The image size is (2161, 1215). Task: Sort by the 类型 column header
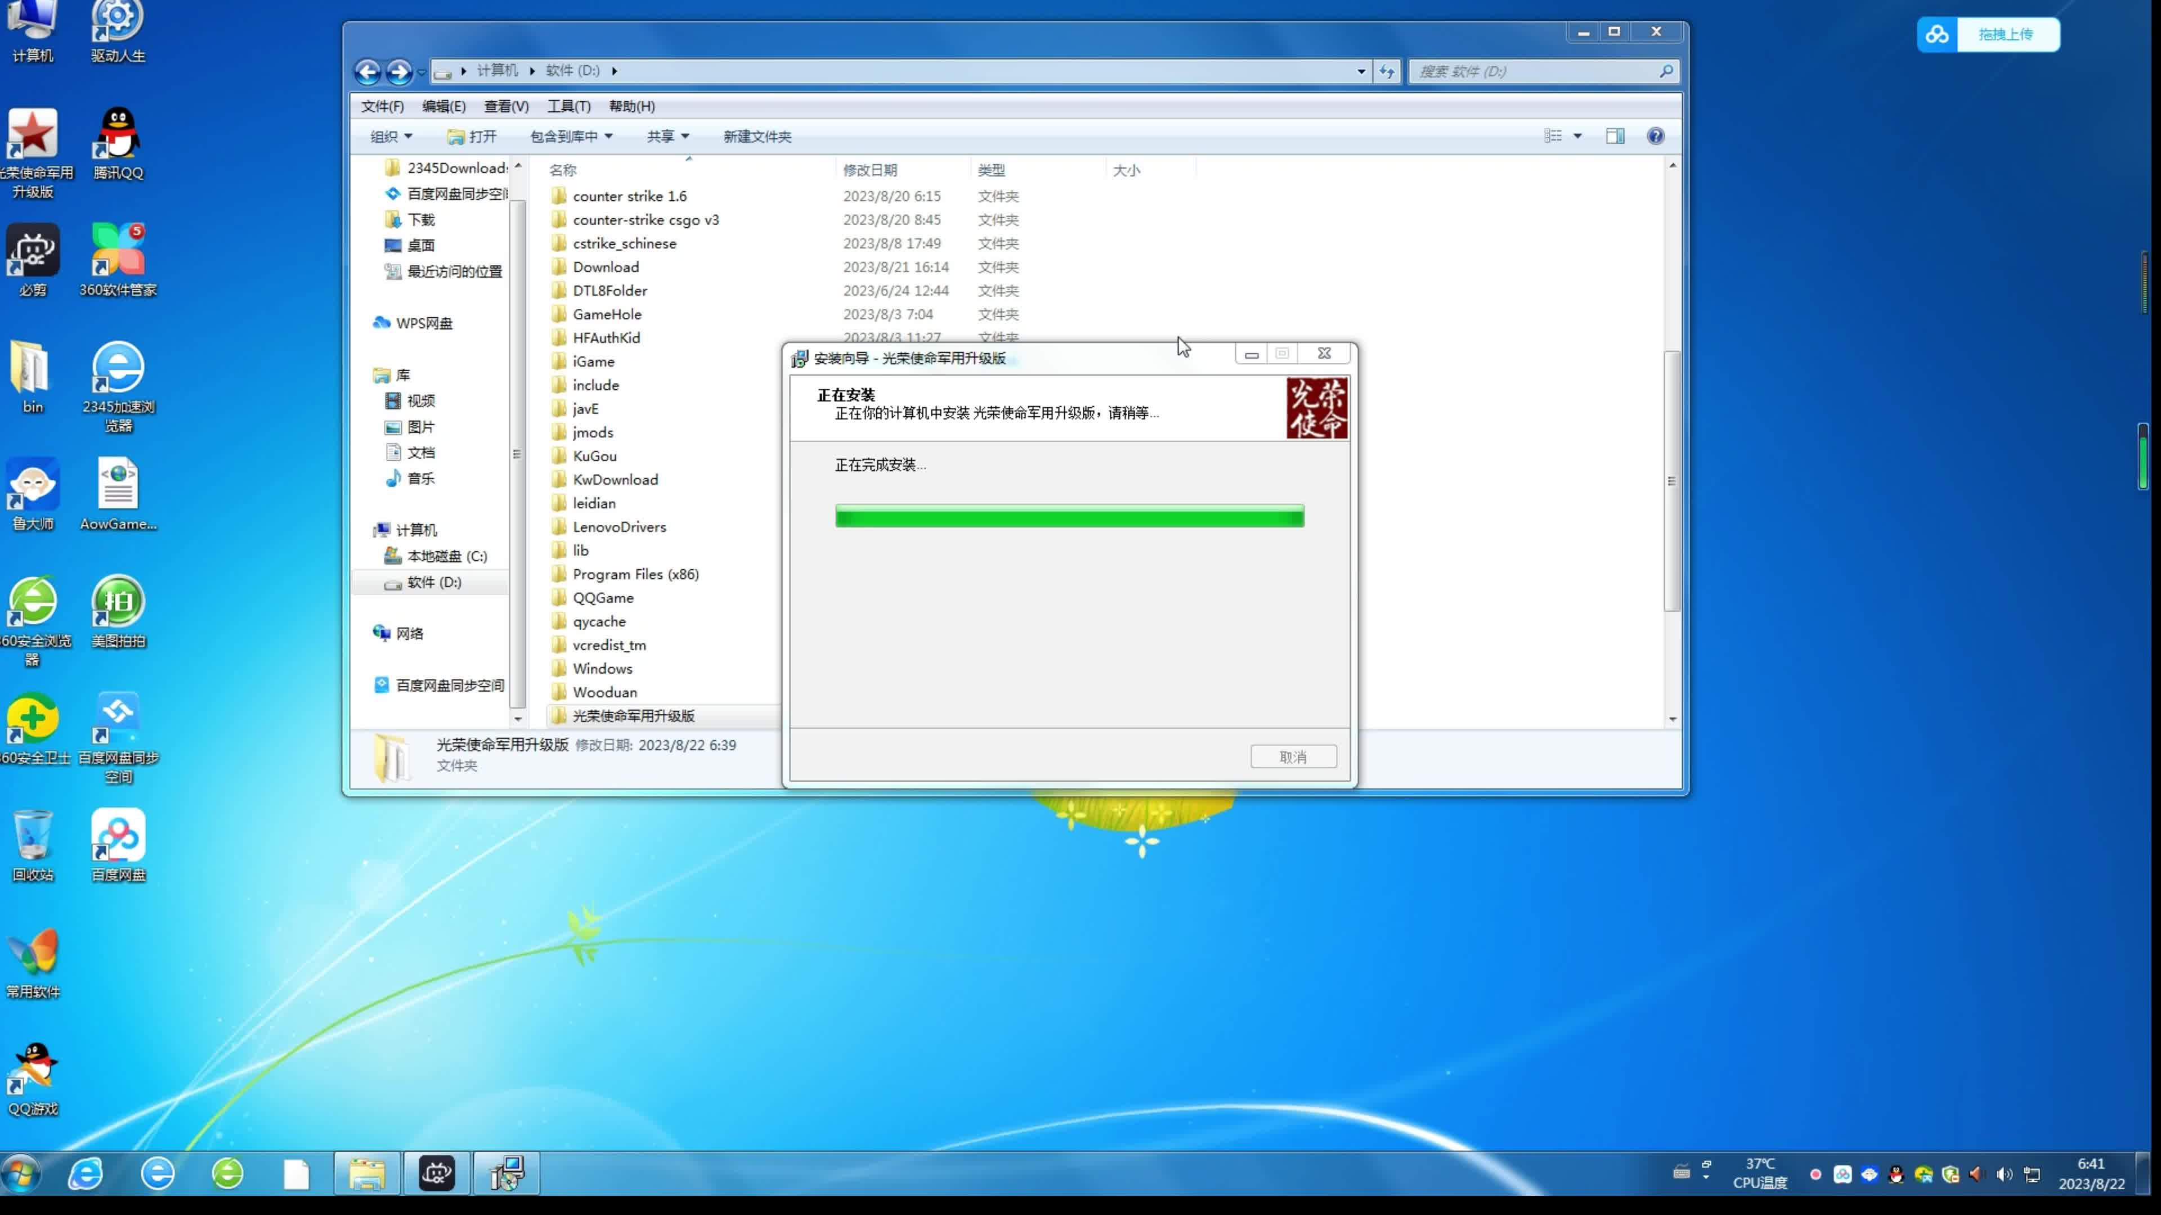point(990,170)
